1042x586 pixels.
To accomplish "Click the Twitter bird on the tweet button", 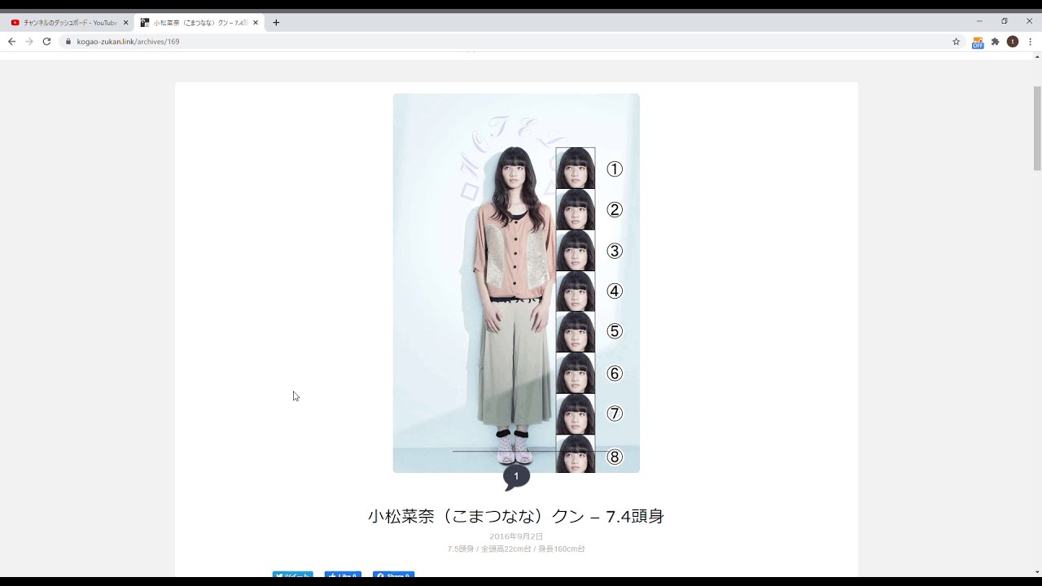I will pos(280,575).
